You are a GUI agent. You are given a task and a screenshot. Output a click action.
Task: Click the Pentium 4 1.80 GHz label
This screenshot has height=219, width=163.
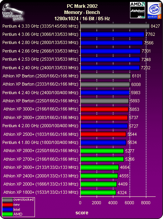pos(40,142)
